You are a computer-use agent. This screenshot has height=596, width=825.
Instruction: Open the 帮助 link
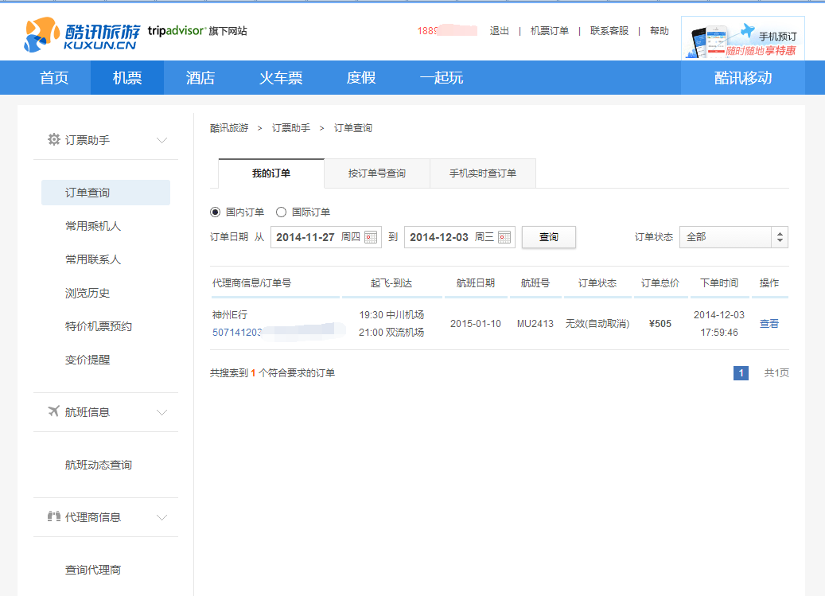[660, 31]
